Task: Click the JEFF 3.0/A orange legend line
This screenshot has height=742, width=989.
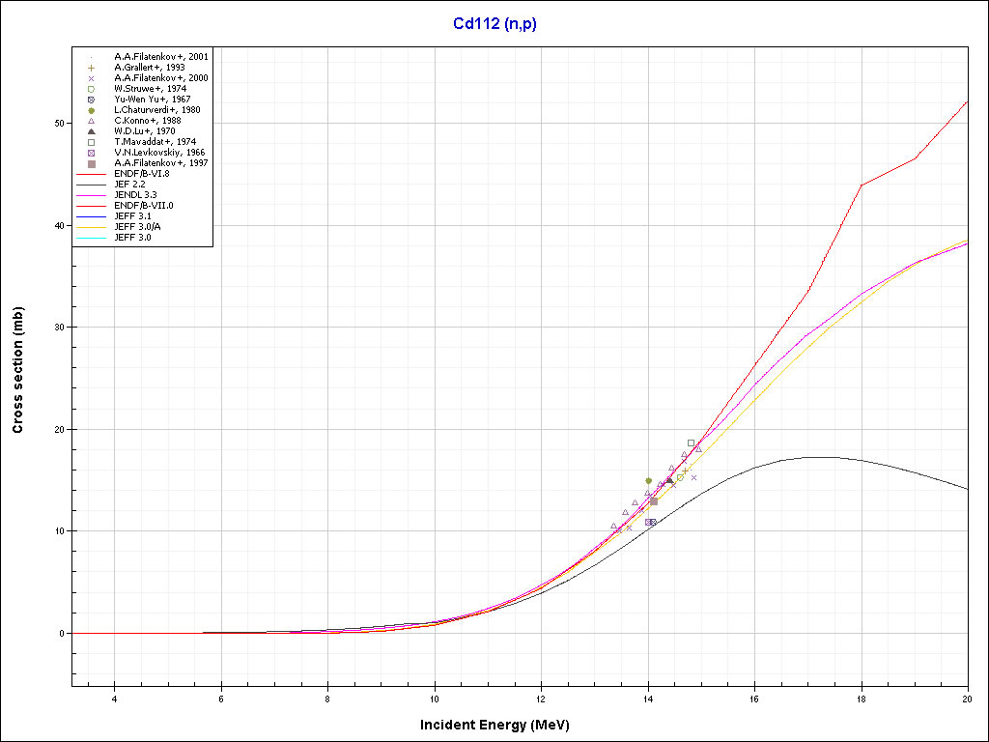Action: (x=91, y=227)
